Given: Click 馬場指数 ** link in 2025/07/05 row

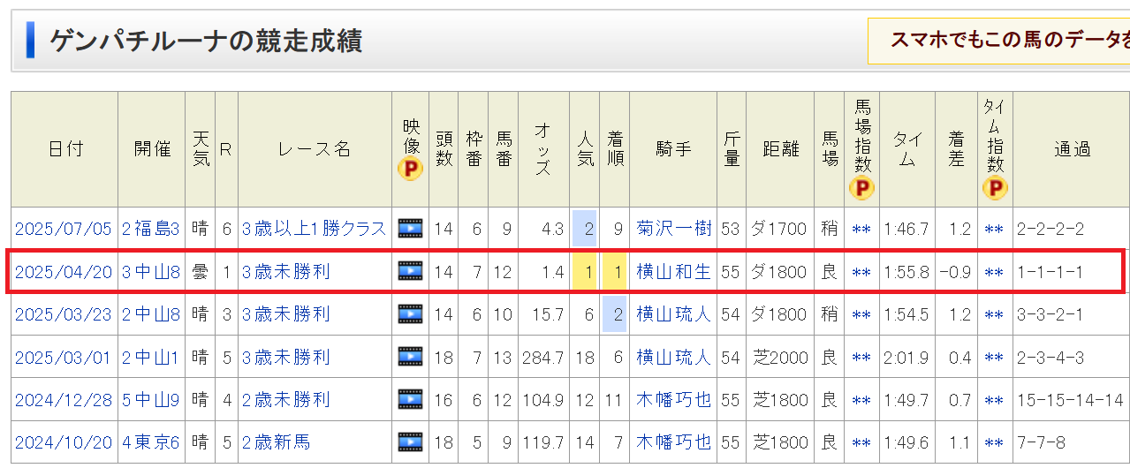Looking at the screenshot, I should pyautogui.click(x=861, y=230).
